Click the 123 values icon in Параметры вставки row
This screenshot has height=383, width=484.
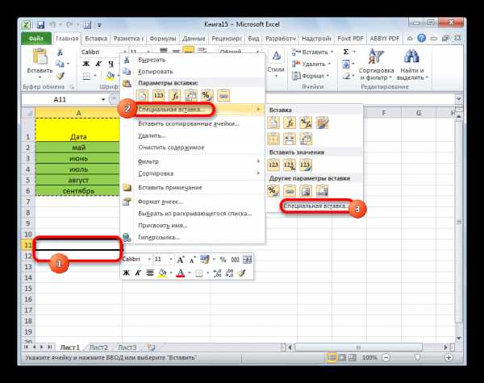(159, 96)
